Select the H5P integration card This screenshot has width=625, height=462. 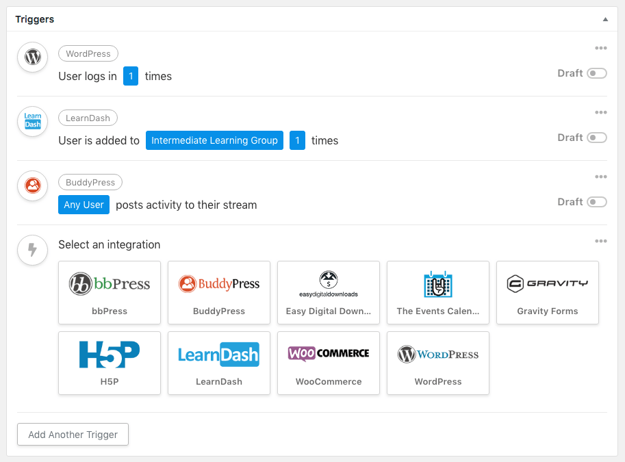tap(110, 363)
